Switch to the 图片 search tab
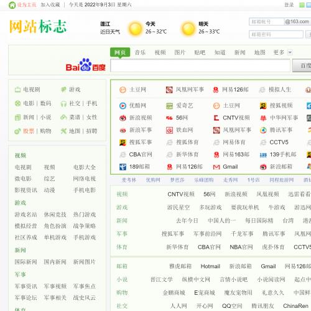The image size is (311, 311). [180, 52]
